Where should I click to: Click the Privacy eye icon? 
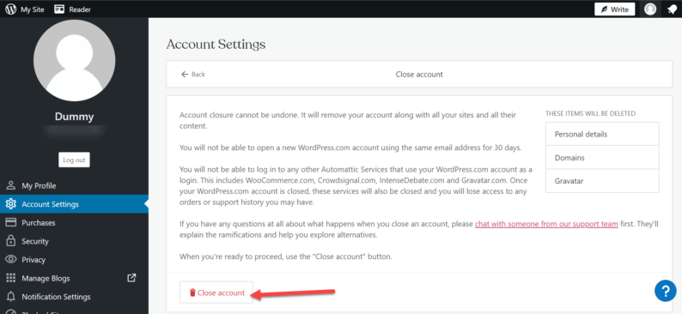click(x=11, y=260)
